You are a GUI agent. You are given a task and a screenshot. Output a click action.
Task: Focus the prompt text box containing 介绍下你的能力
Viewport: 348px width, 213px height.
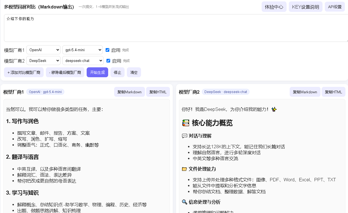176,28
